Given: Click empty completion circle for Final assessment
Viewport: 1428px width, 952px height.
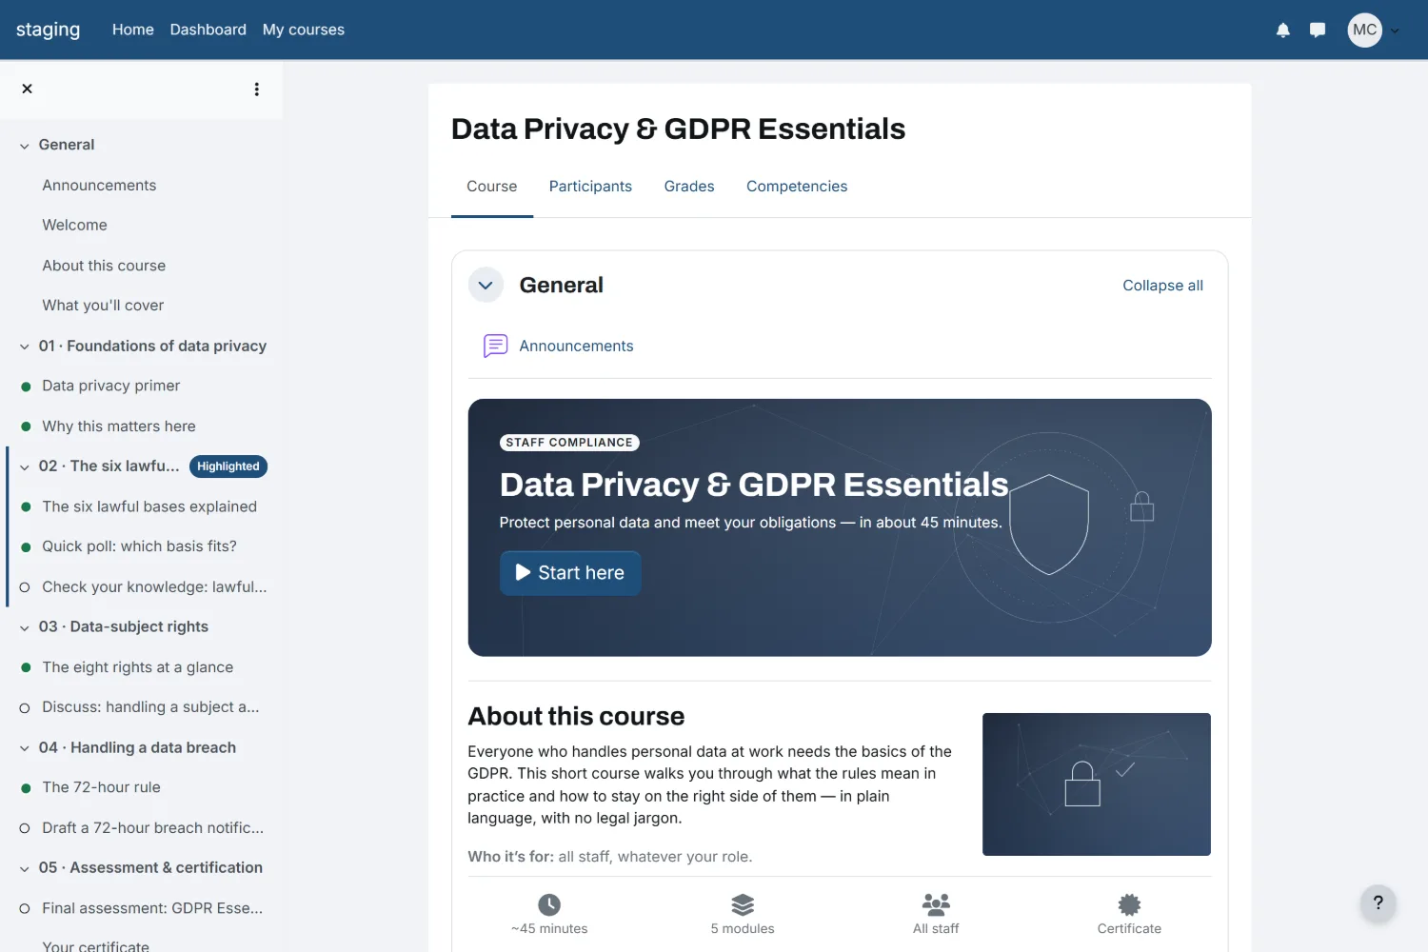Looking at the screenshot, I should pos(25,908).
